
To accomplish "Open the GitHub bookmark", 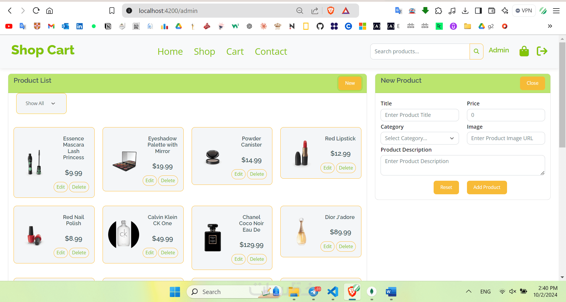I will 320,26.
